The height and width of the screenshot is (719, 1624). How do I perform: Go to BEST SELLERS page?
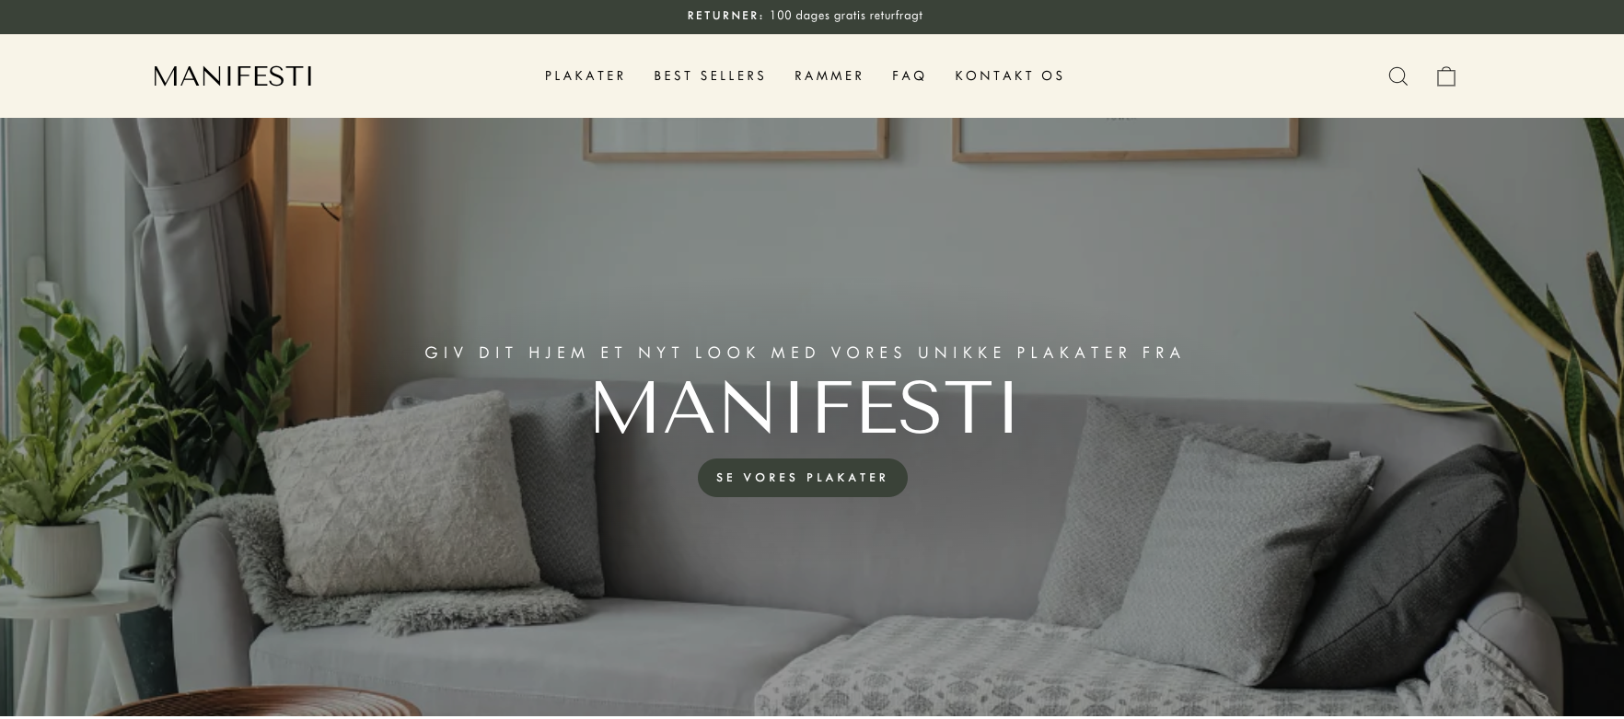click(710, 76)
